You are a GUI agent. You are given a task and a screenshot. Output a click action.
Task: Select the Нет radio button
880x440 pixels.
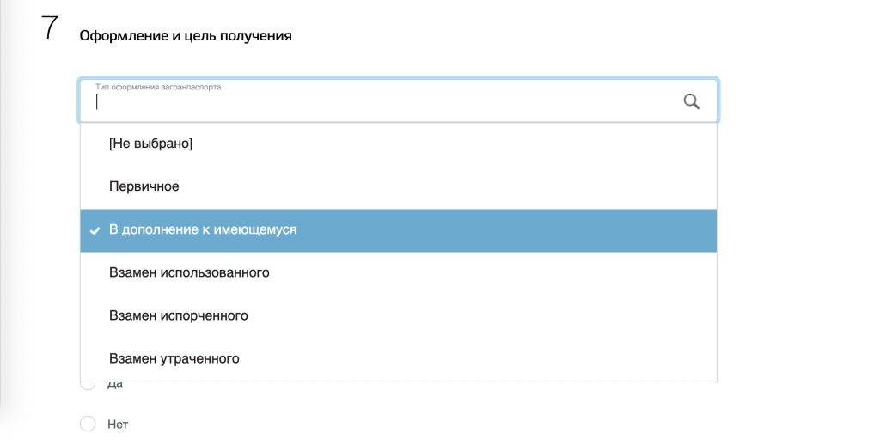tap(88, 425)
